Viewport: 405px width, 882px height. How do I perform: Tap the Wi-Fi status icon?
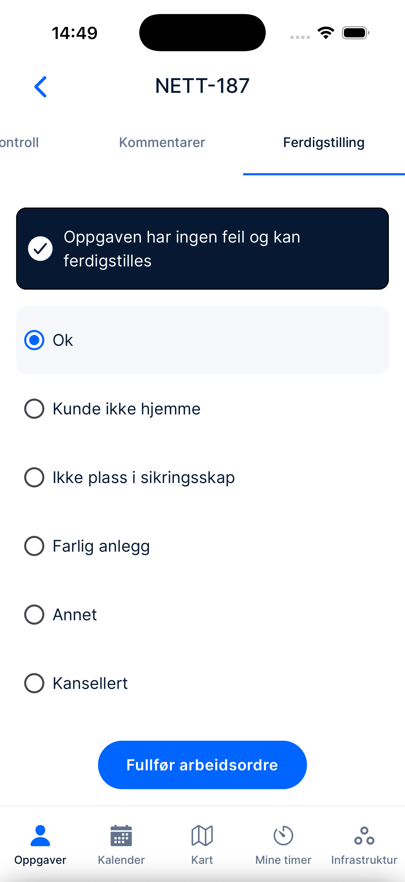click(x=326, y=33)
